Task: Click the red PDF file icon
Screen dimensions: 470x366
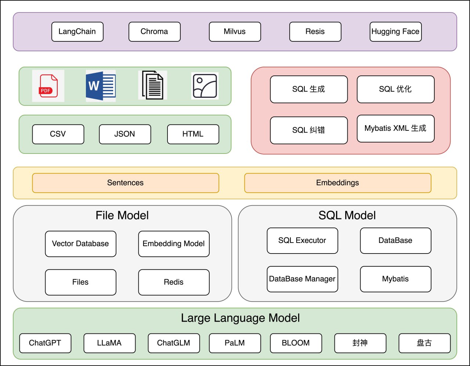Action: [48, 86]
